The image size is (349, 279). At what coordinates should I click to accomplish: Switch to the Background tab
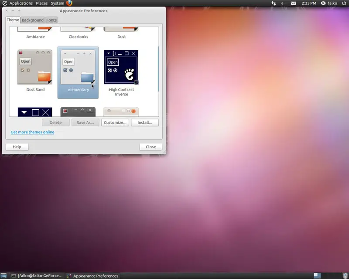[x=32, y=20]
